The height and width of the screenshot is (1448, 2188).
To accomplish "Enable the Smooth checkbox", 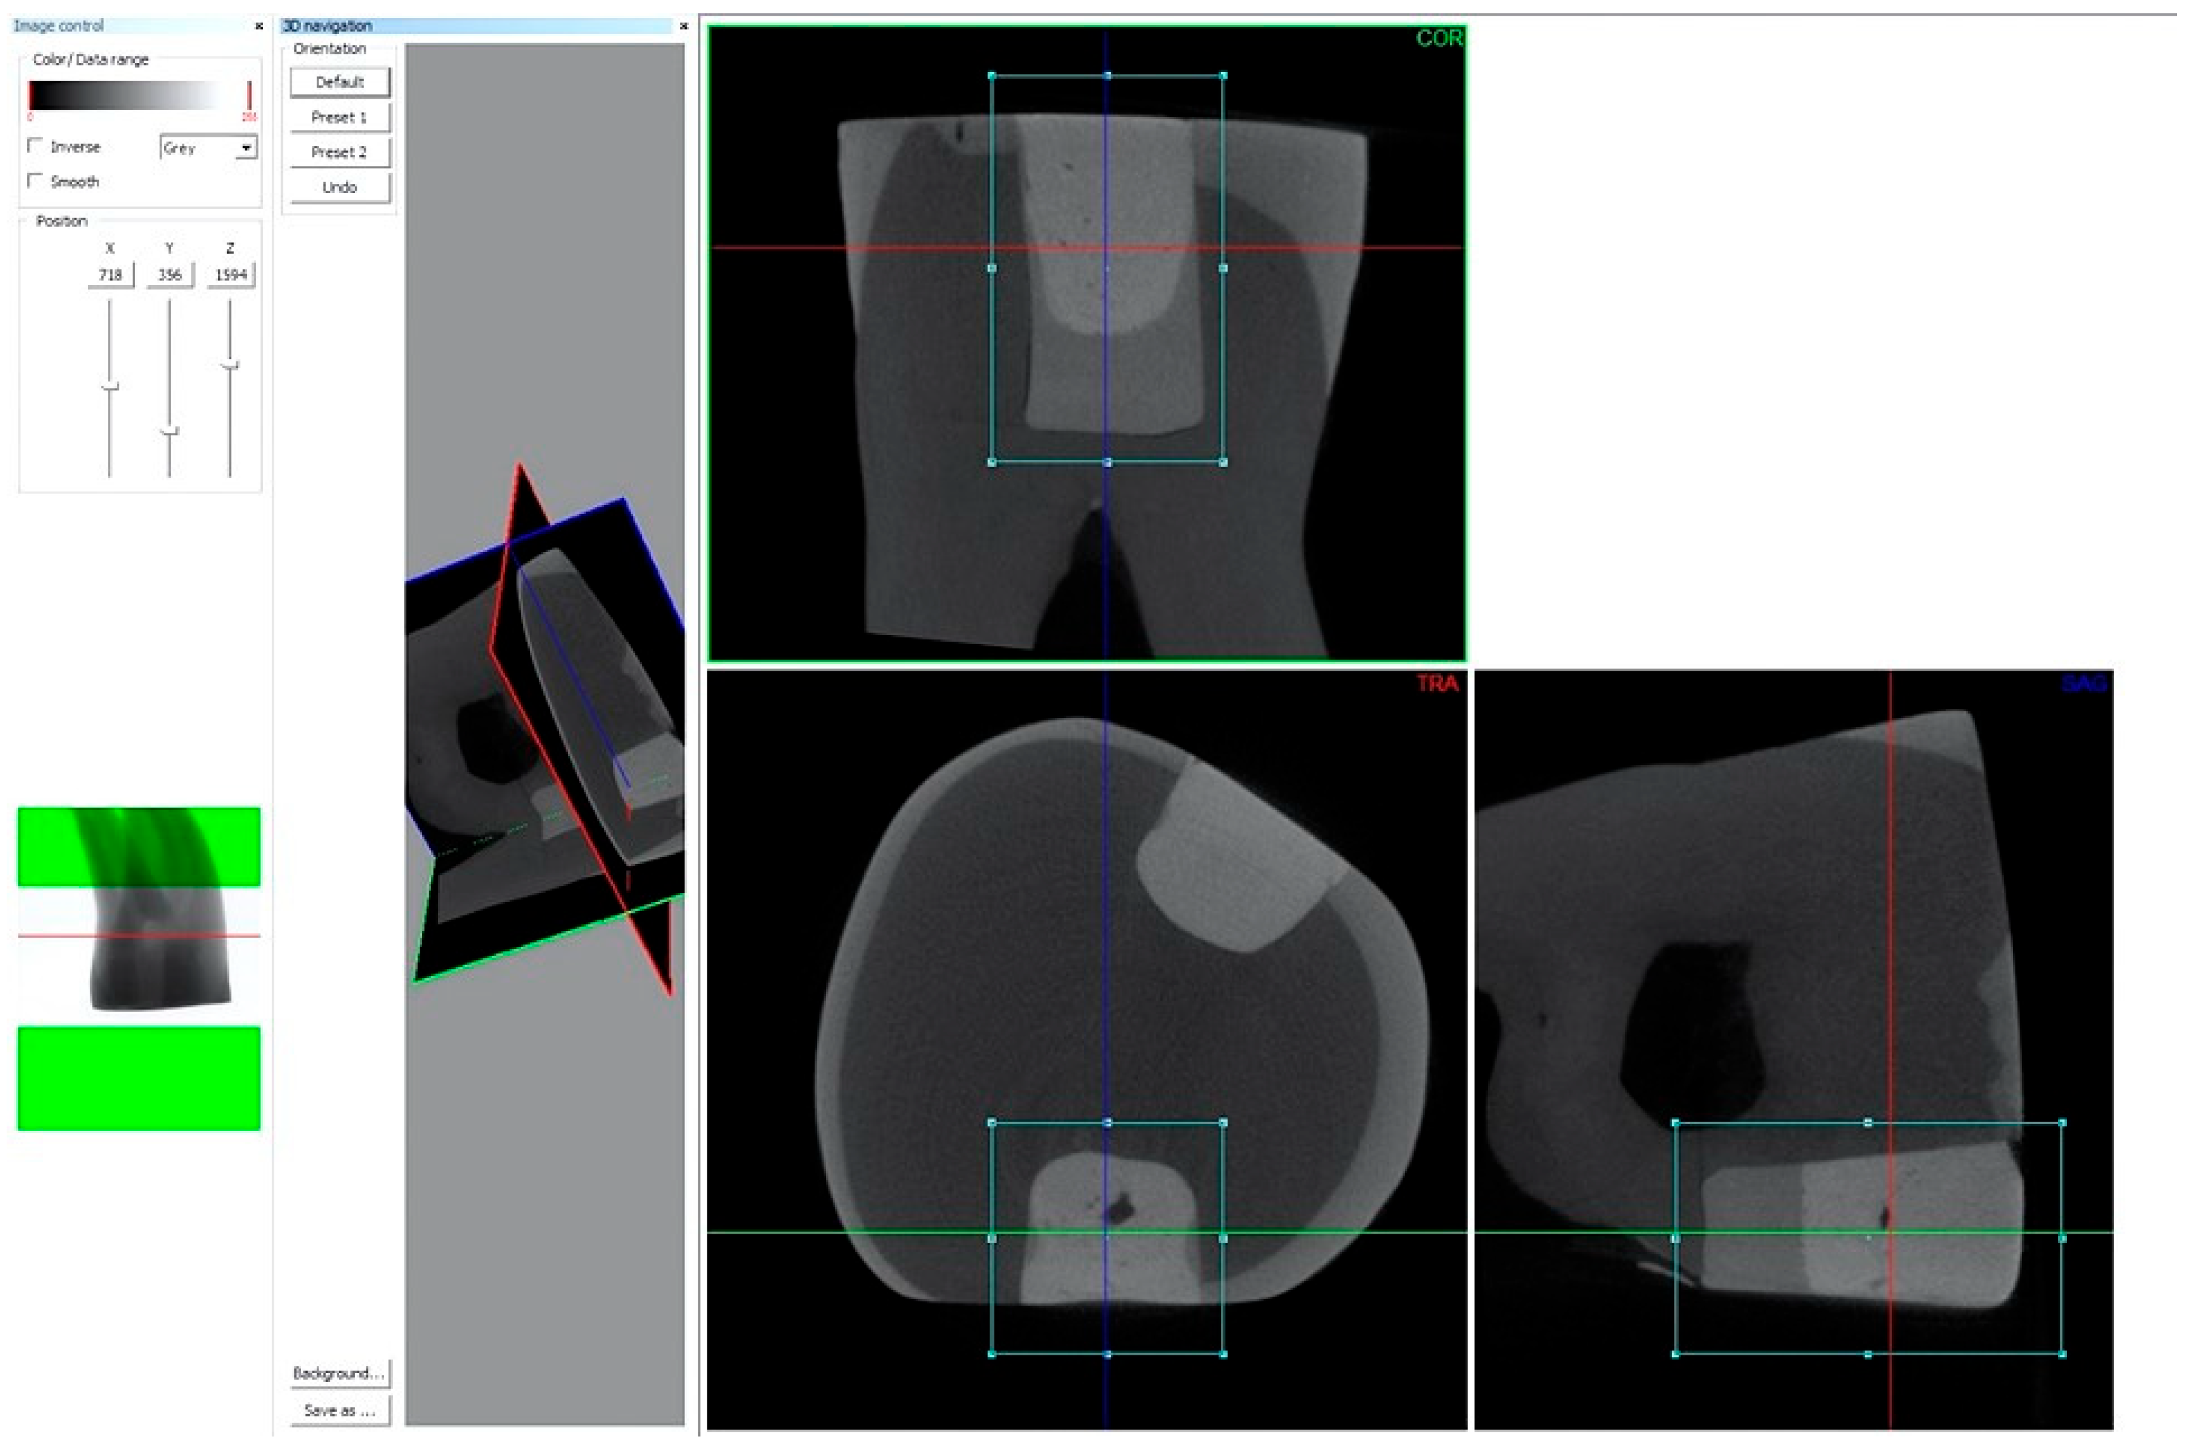I will 35,181.
